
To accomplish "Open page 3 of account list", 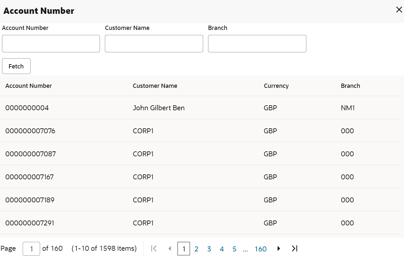I will coord(209,249).
